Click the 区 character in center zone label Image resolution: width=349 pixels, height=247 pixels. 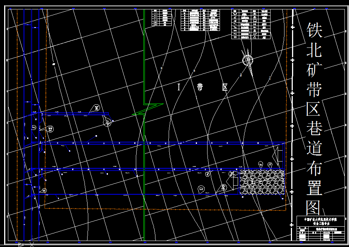pyautogui.click(x=225, y=87)
